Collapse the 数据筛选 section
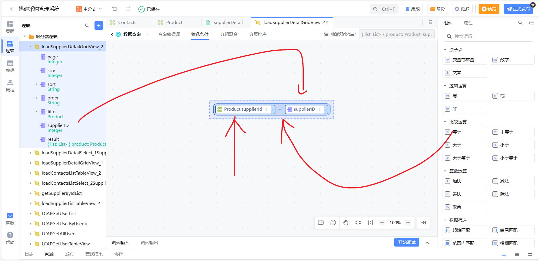The height and width of the screenshot is (261, 539). coord(445,220)
